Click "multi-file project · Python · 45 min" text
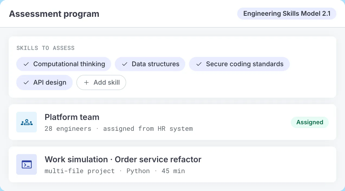The image size is (345, 191). coord(115,171)
